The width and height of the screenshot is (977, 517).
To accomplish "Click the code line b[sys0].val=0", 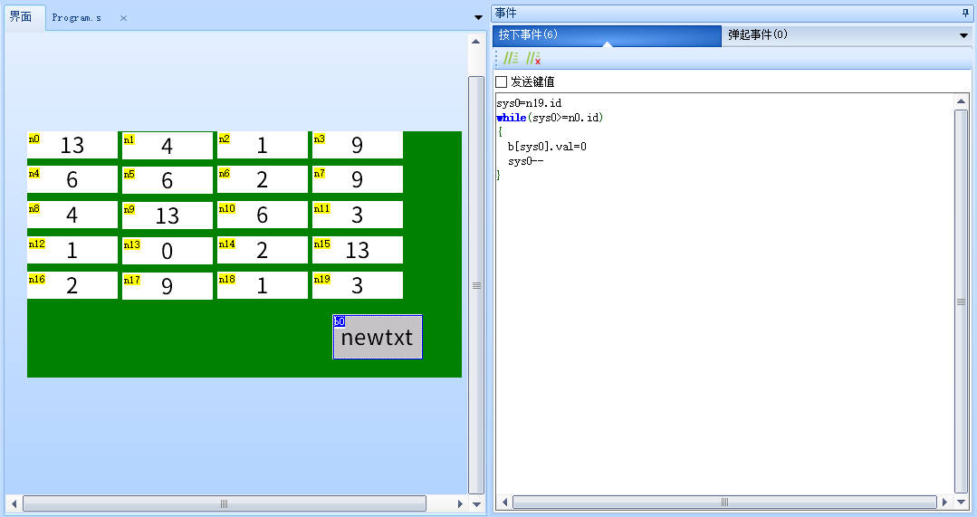I will coord(547,147).
